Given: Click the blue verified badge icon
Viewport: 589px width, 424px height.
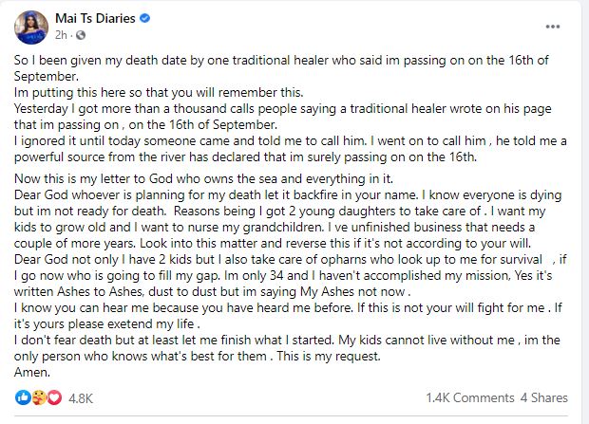Looking at the screenshot, I should [x=145, y=18].
